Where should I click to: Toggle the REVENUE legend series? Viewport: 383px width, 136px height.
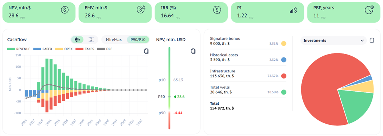[x=19, y=49]
